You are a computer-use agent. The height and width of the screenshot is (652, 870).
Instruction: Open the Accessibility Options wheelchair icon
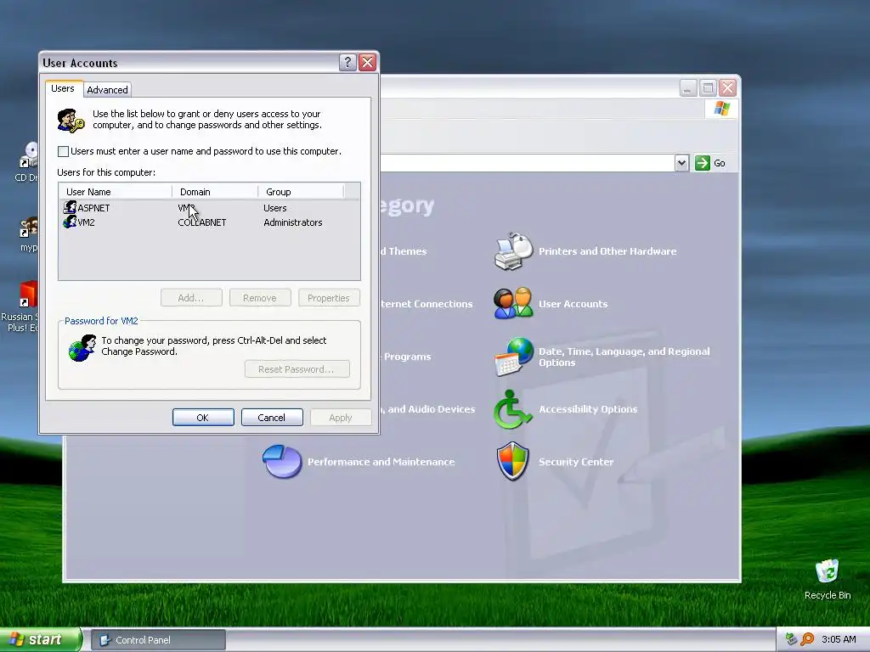512,409
